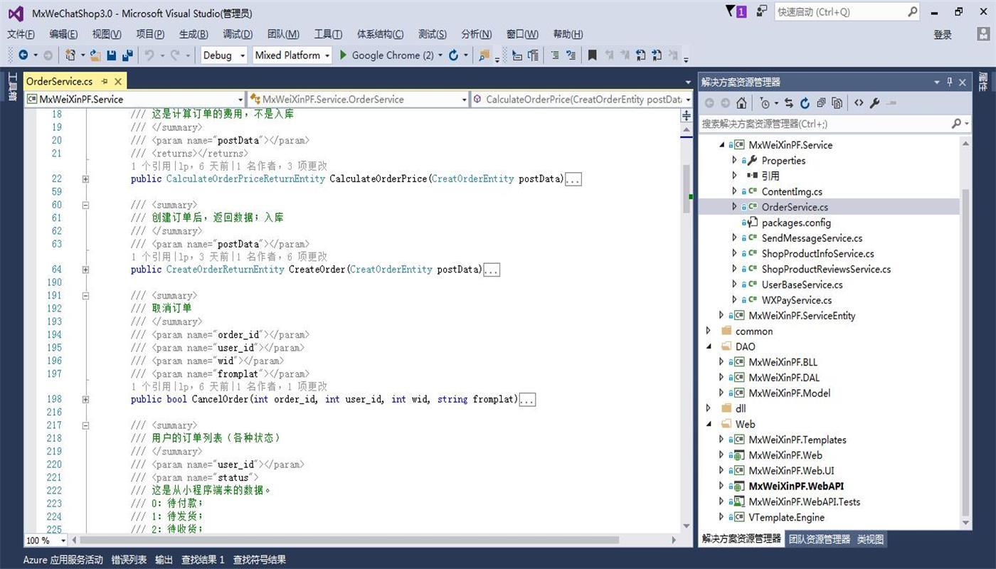Image resolution: width=996 pixels, height=569 pixels.
Task: Show all files in Solution Explorer
Action: pyautogui.click(x=837, y=103)
